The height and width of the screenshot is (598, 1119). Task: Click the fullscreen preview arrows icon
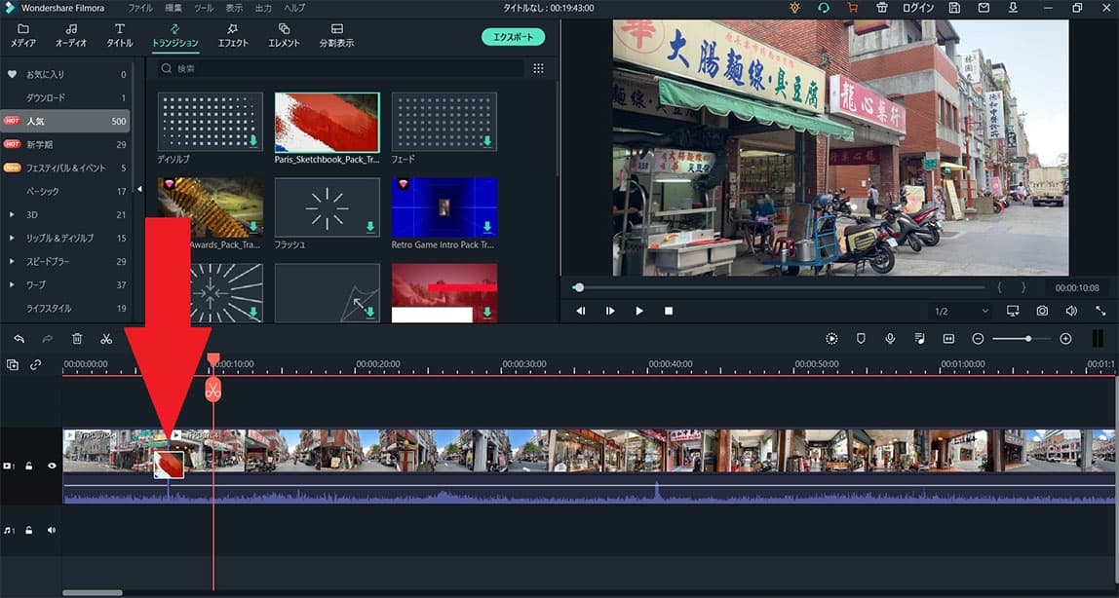(x=1100, y=311)
